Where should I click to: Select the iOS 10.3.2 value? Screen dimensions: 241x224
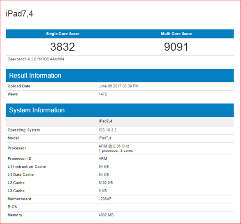pos(107,130)
